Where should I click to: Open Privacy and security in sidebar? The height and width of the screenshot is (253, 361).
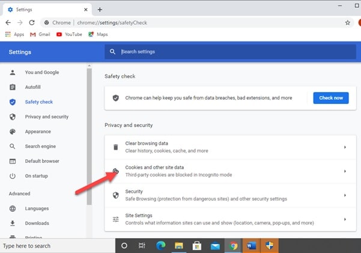click(47, 117)
